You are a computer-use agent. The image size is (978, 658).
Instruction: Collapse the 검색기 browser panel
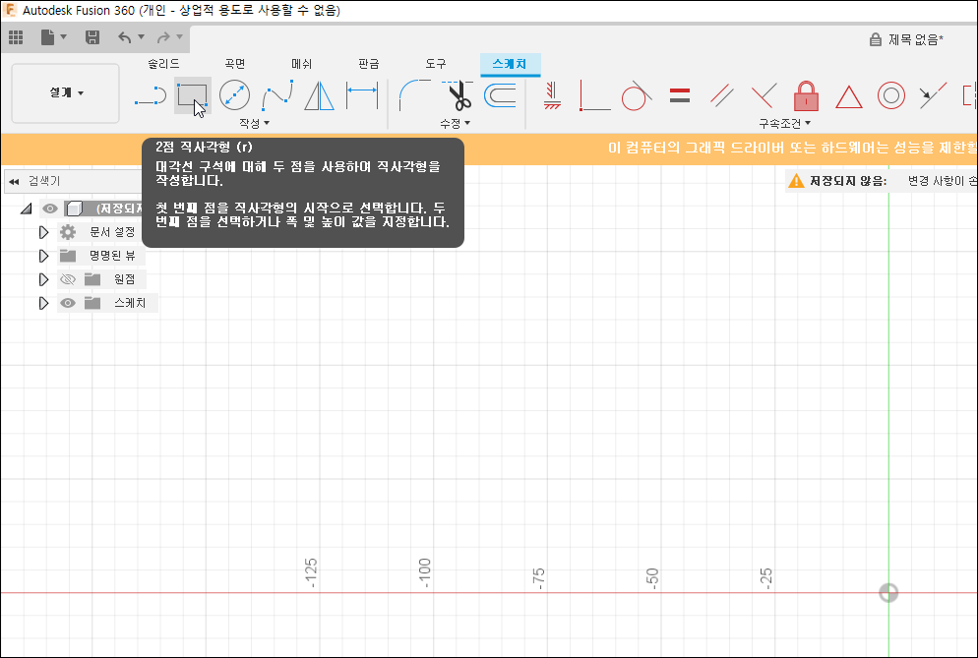14,182
